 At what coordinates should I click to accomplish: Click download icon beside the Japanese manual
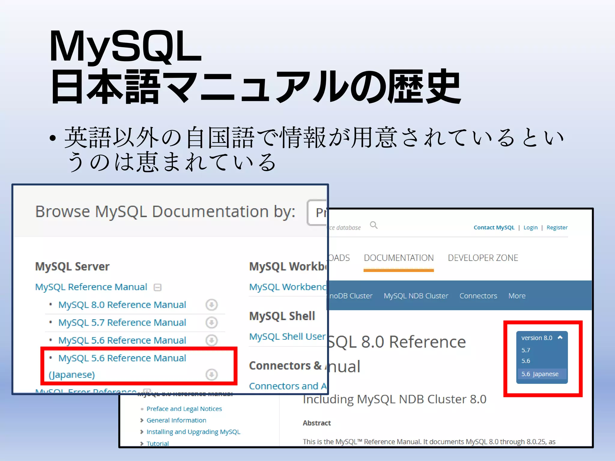pyautogui.click(x=211, y=375)
